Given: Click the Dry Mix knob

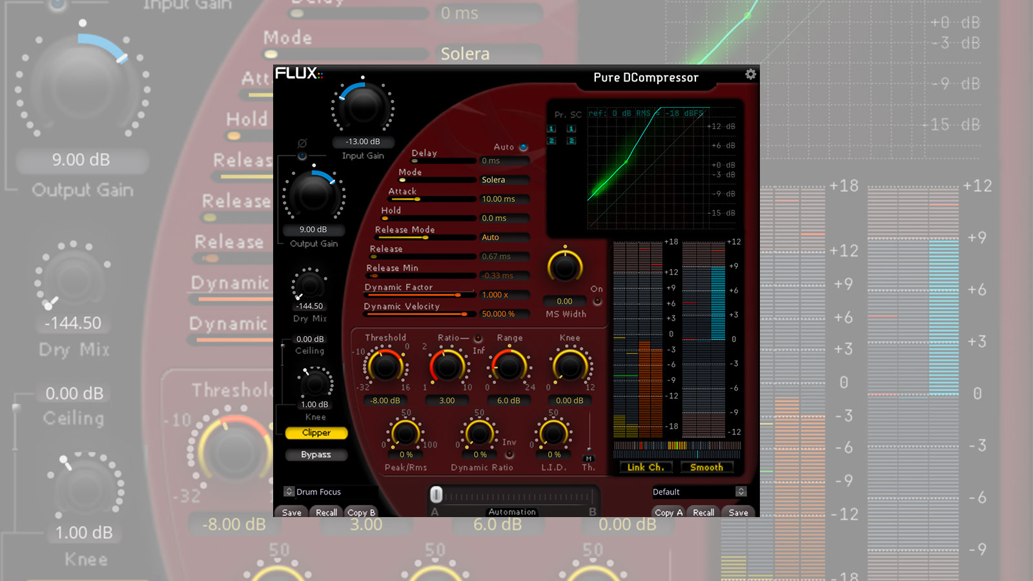Looking at the screenshot, I should (309, 285).
